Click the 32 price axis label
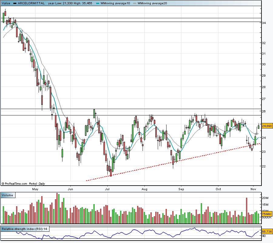 tap(264, 43)
